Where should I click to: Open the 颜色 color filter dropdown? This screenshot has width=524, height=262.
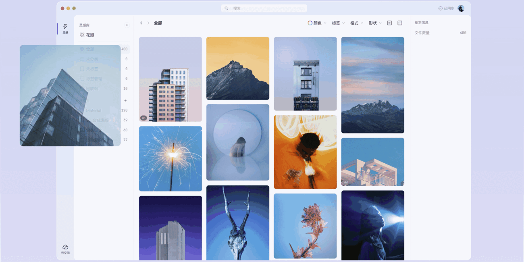317,23
